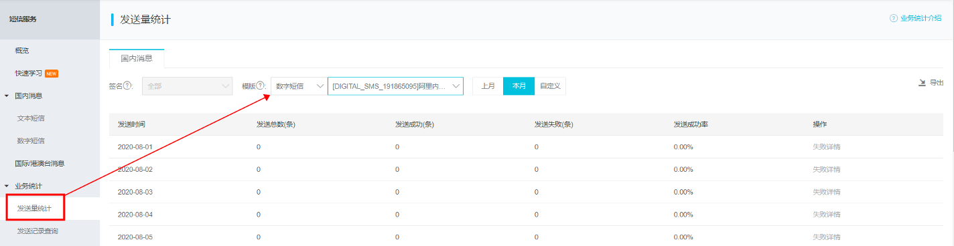The height and width of the screenshot is (246, 954).
Task: Click the 发送失败(条) column header
Action: pyautogui.click(x=554, y=124)
